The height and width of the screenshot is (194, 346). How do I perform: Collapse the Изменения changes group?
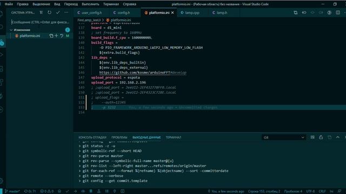11,30
